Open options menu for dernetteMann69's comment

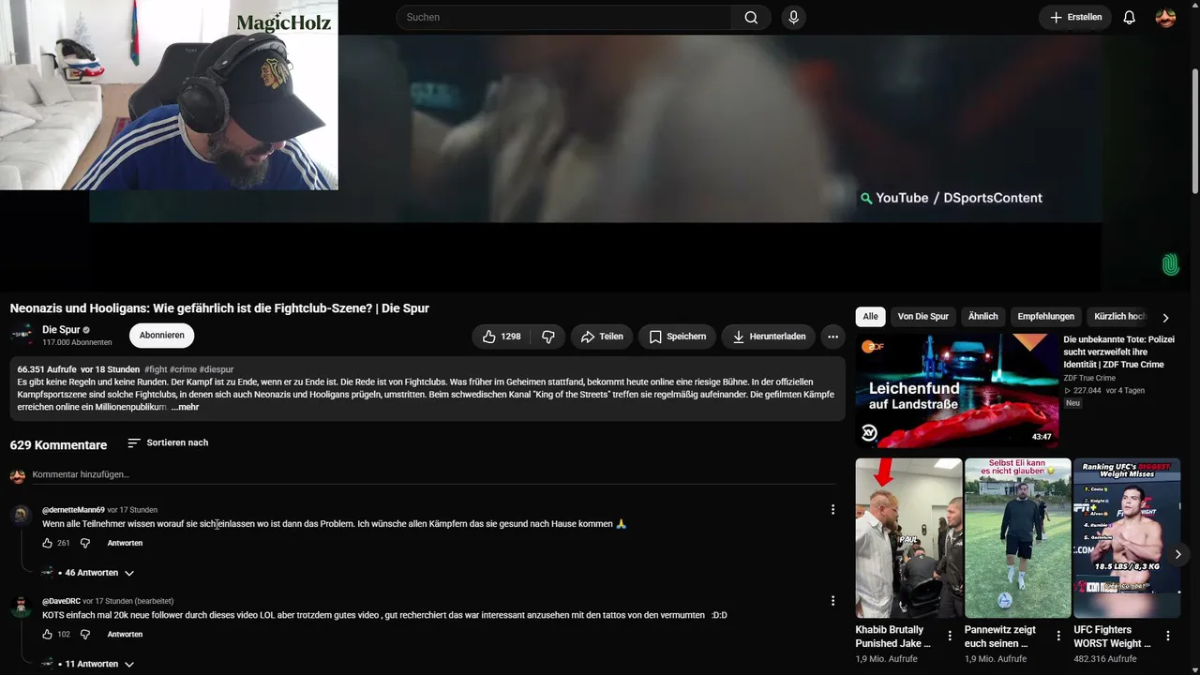(832, 510)
